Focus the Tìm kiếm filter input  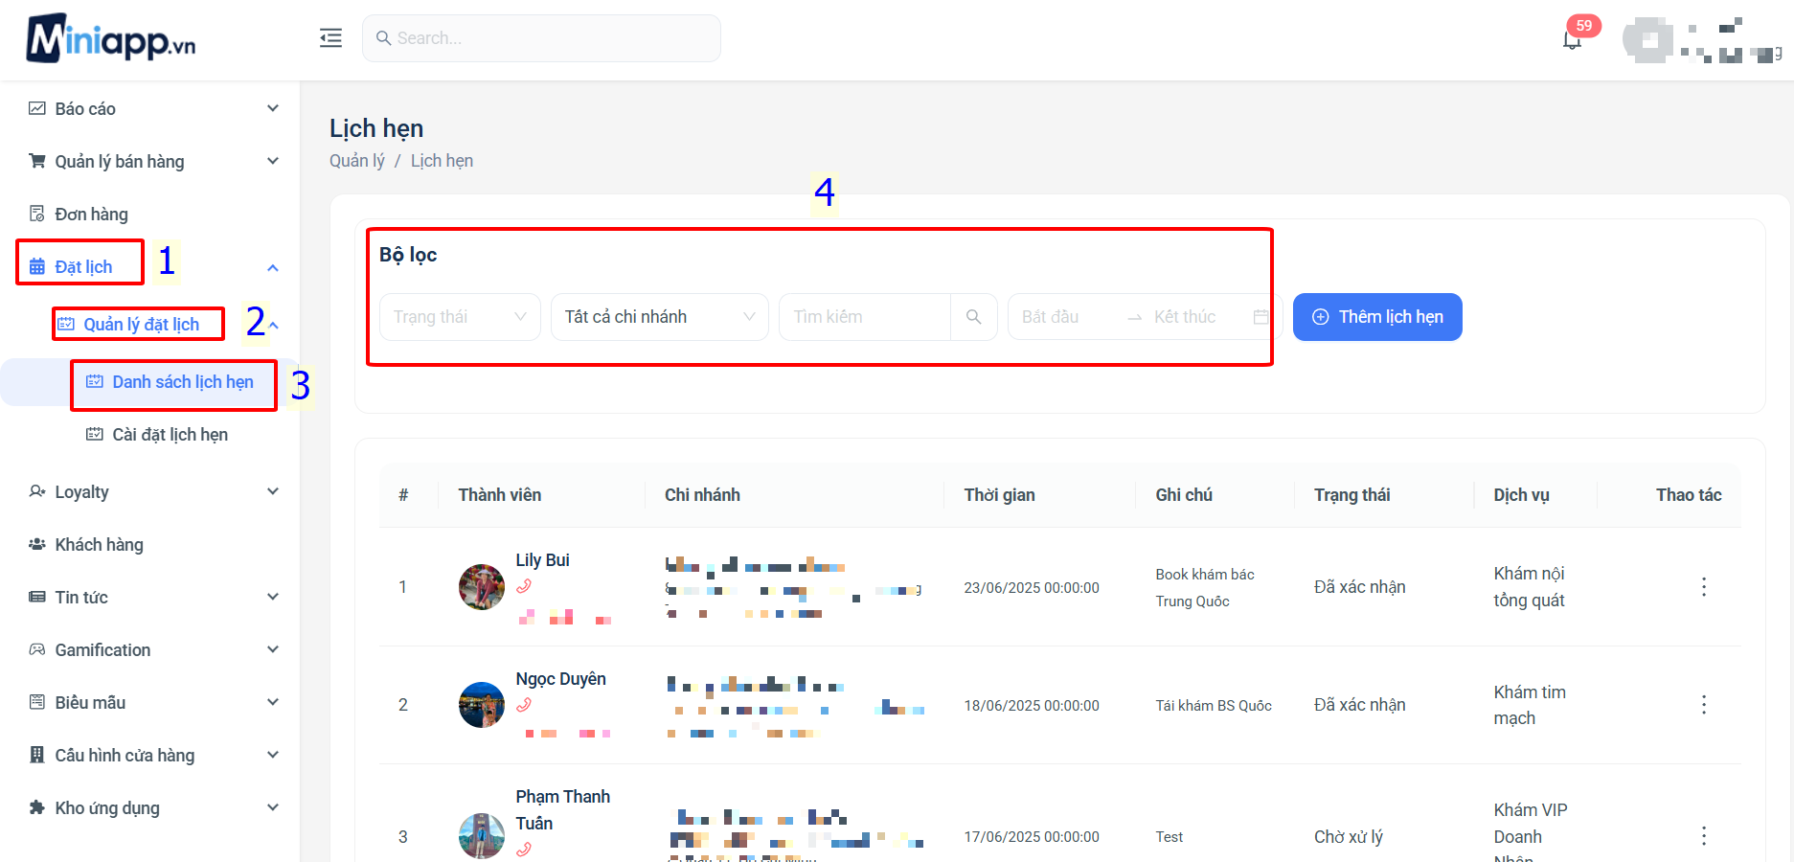(864, 317)
